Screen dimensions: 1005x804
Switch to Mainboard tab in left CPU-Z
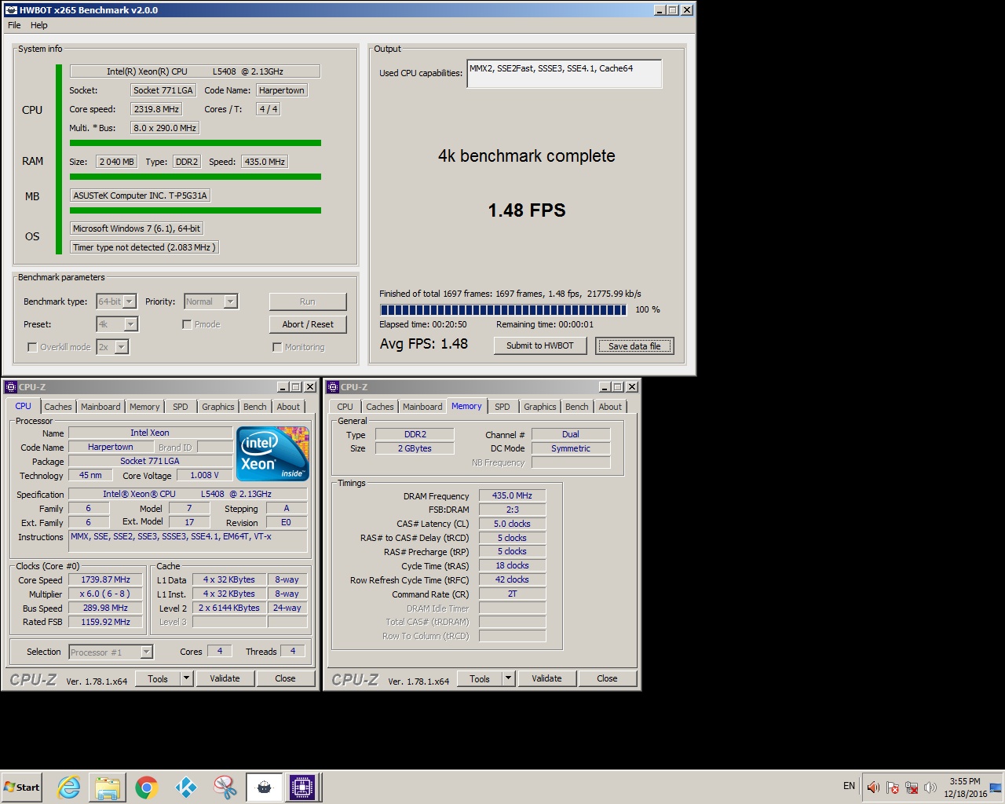pos(100,407)
